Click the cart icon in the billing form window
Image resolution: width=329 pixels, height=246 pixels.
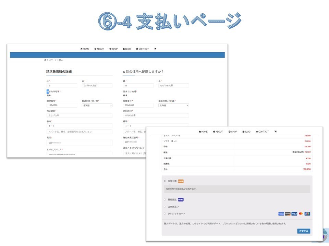click(x=155, y=49)
